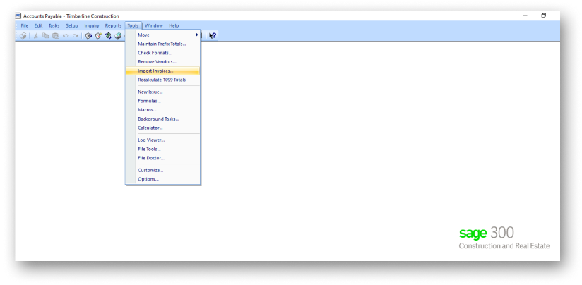This screenshot has height=285, width=582.
Task: Click Recalculate 1099 Totals
Action: (x=162, y=80)
